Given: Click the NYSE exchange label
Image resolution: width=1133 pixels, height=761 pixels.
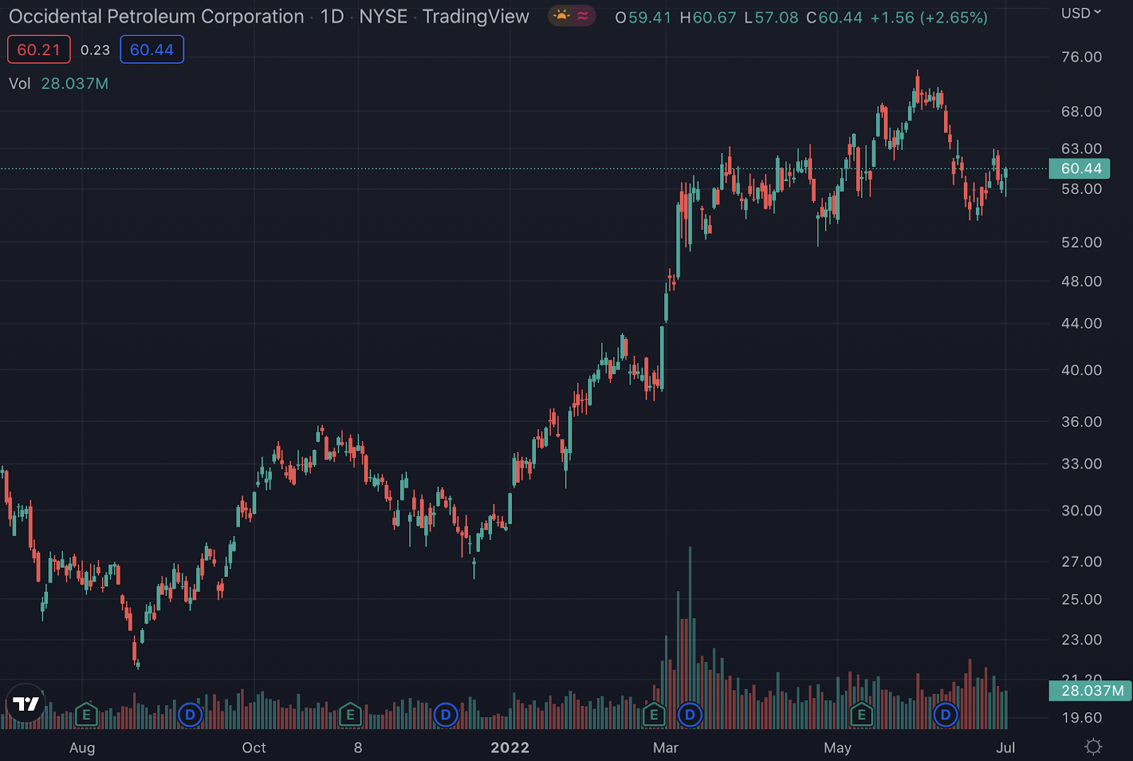Looking at the screenshot, I should (383, 16).
